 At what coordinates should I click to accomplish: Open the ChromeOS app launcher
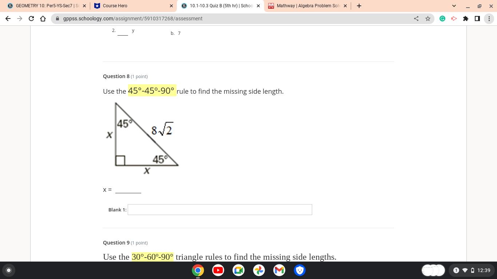[8, 270]
